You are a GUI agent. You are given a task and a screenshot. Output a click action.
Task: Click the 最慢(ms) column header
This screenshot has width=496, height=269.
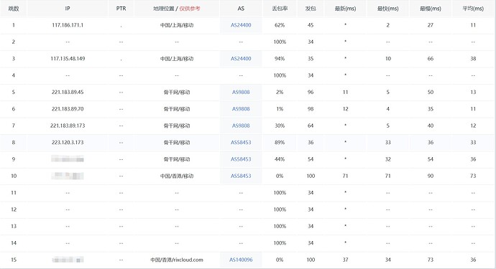click(431, 9)
